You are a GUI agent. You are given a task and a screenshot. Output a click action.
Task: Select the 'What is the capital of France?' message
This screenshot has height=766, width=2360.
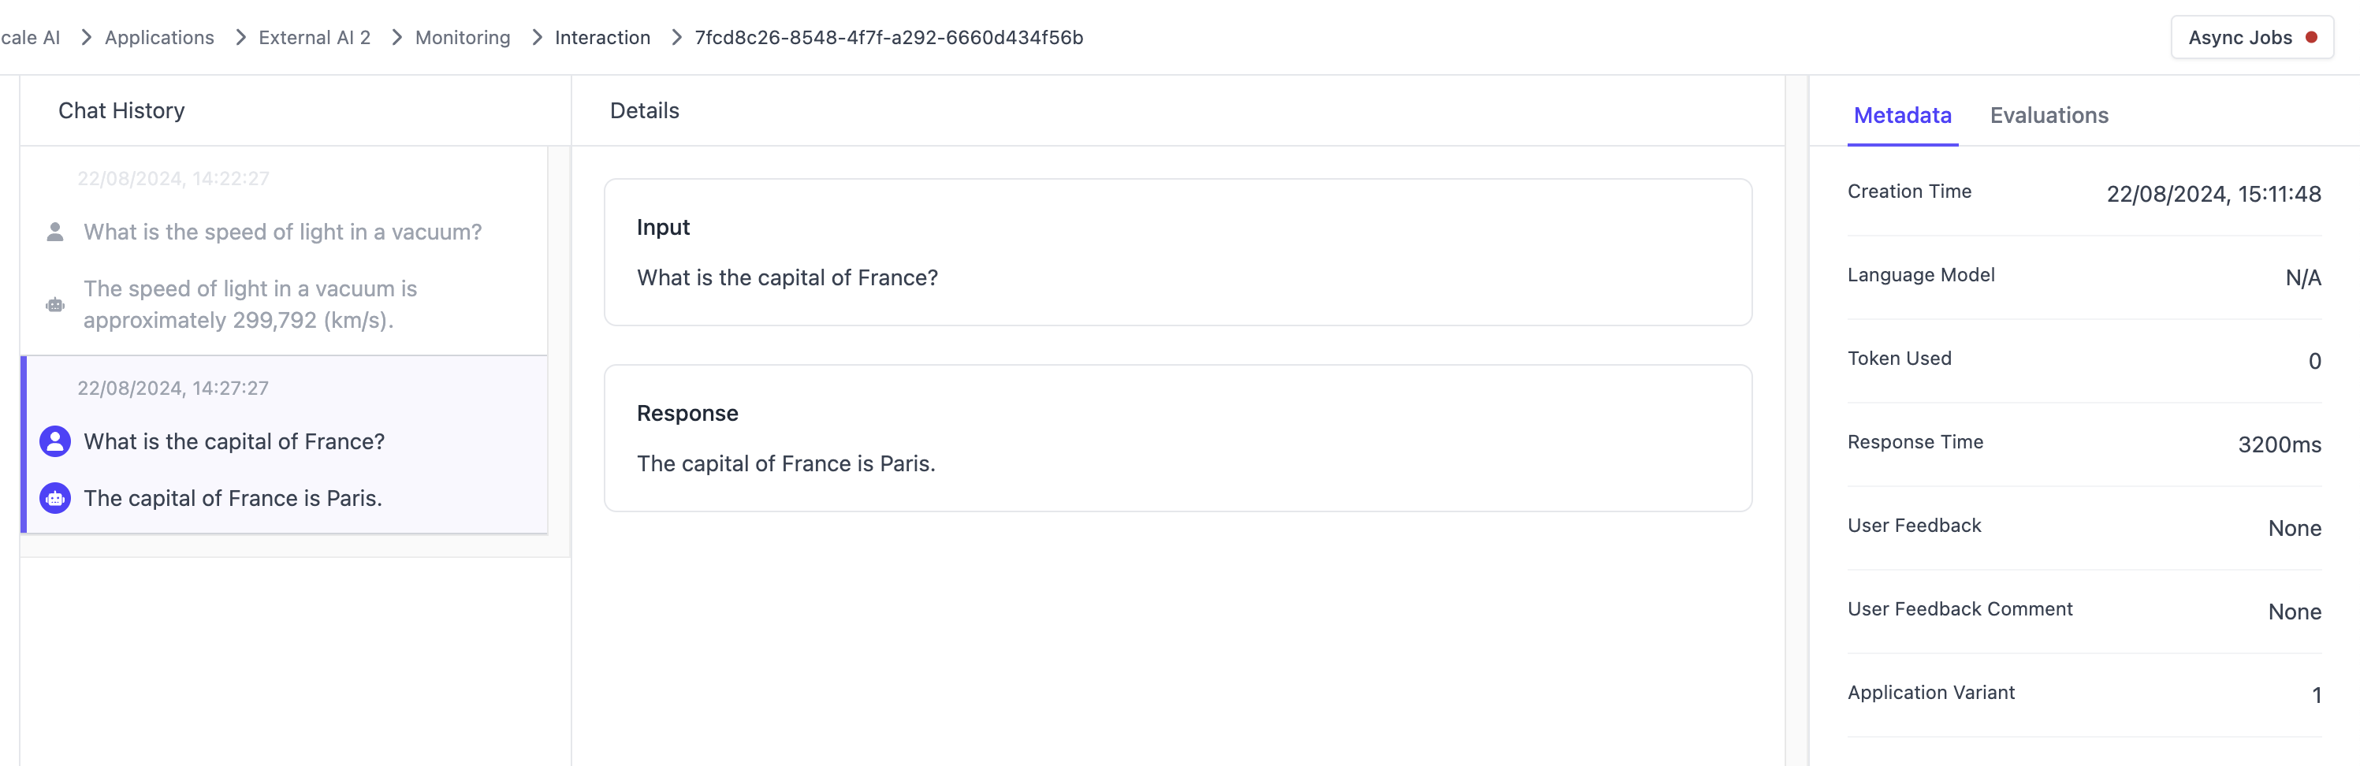point(233,441)
